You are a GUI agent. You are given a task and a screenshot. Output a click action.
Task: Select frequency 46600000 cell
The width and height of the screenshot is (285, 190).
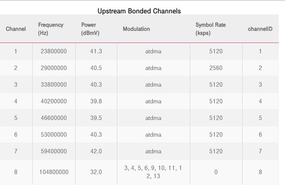[54, 118]
